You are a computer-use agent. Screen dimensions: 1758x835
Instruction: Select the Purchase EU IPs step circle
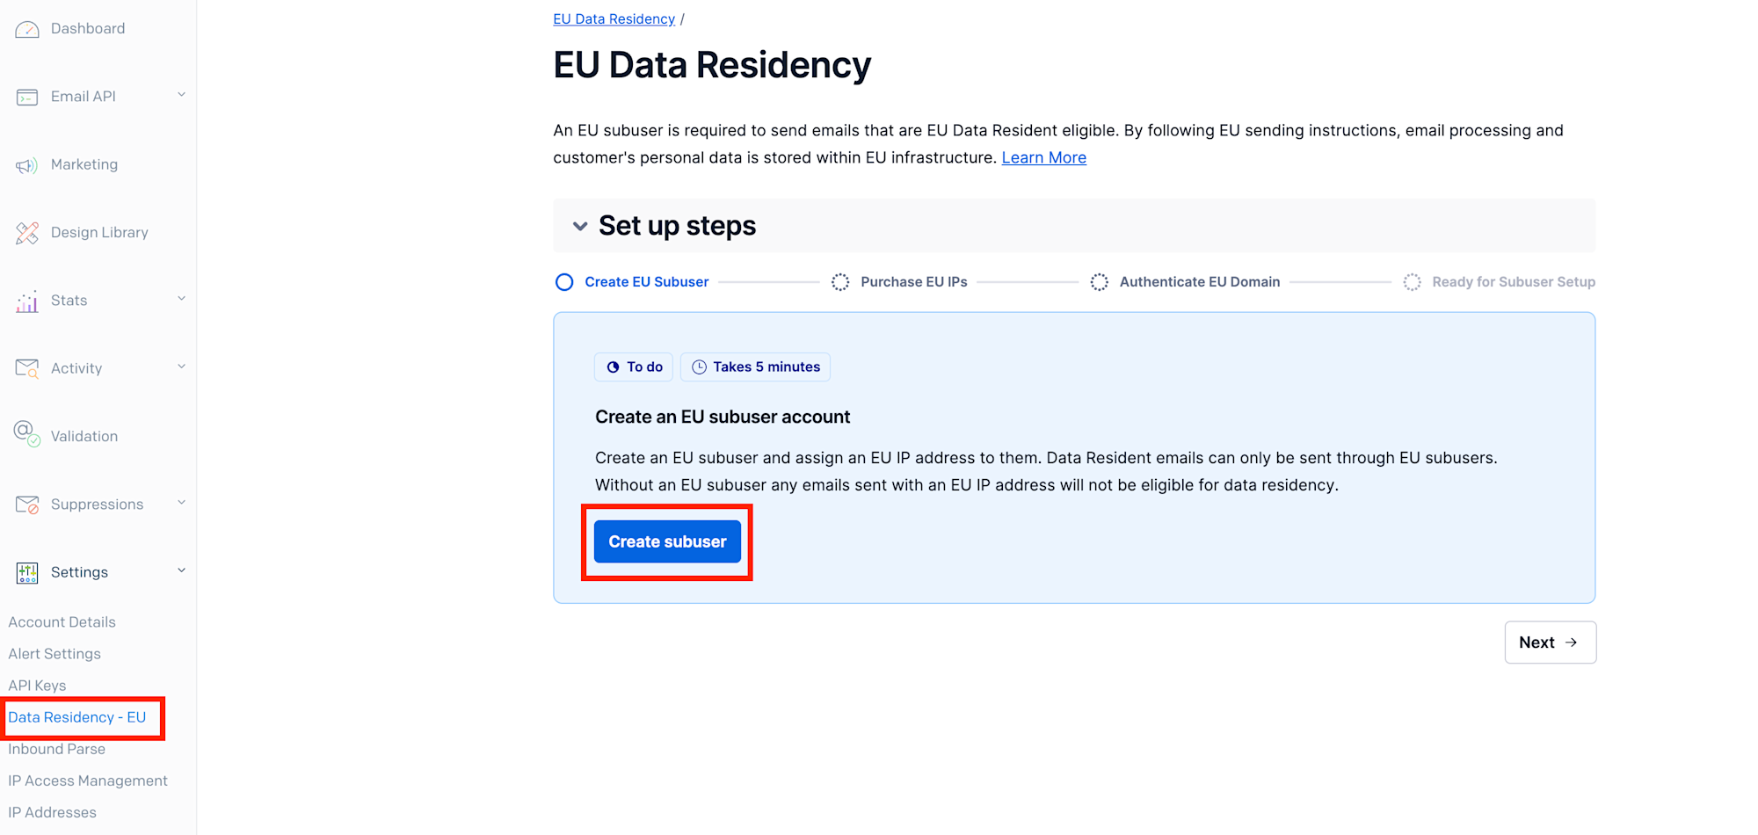click(840, 282)
